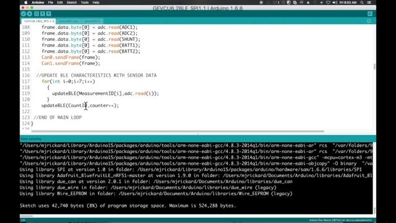Select the GEVCU6.2BLE_SPI1.1 tab
This screenshot has height=223, width=396.
click(39, 21)
